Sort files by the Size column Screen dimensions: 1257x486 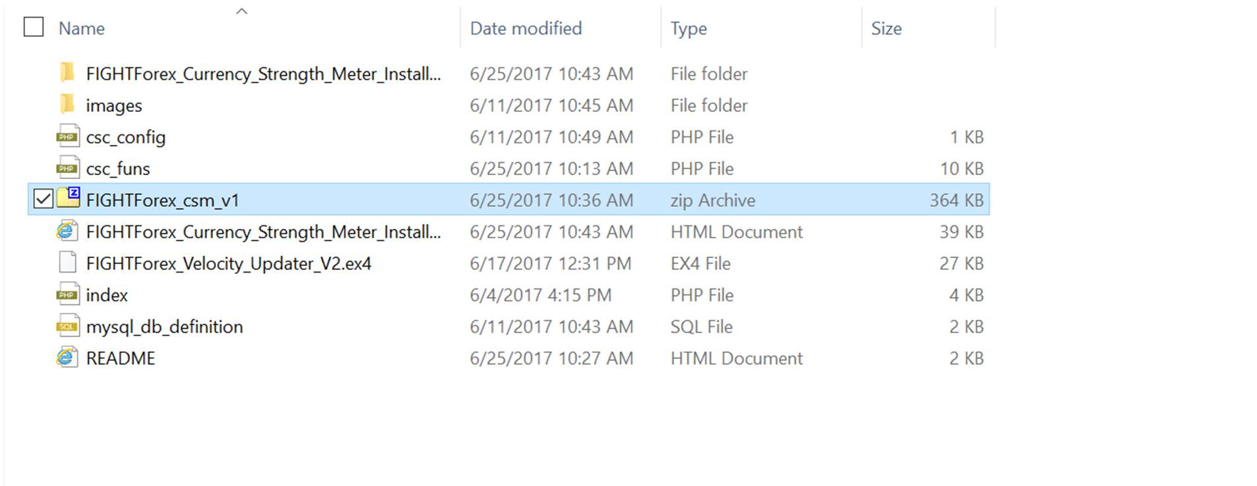click(x=886, y=28)
